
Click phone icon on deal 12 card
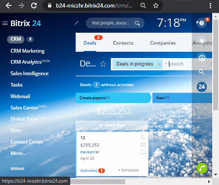(143, 138)
